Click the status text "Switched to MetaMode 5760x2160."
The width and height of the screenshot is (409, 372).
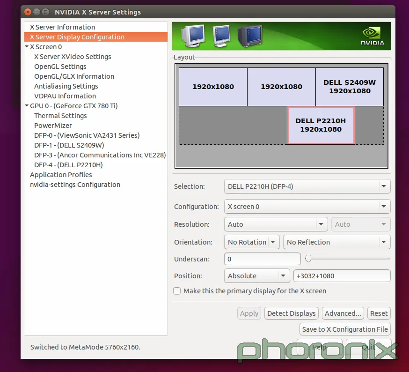click(85, 347)
